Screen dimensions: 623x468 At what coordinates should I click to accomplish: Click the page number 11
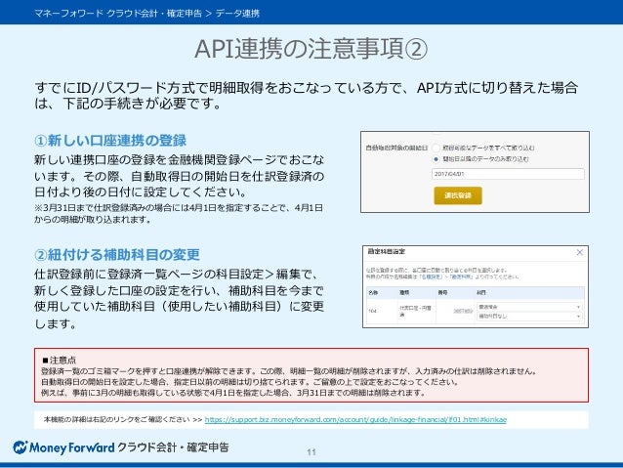click(x=311, y=452)
